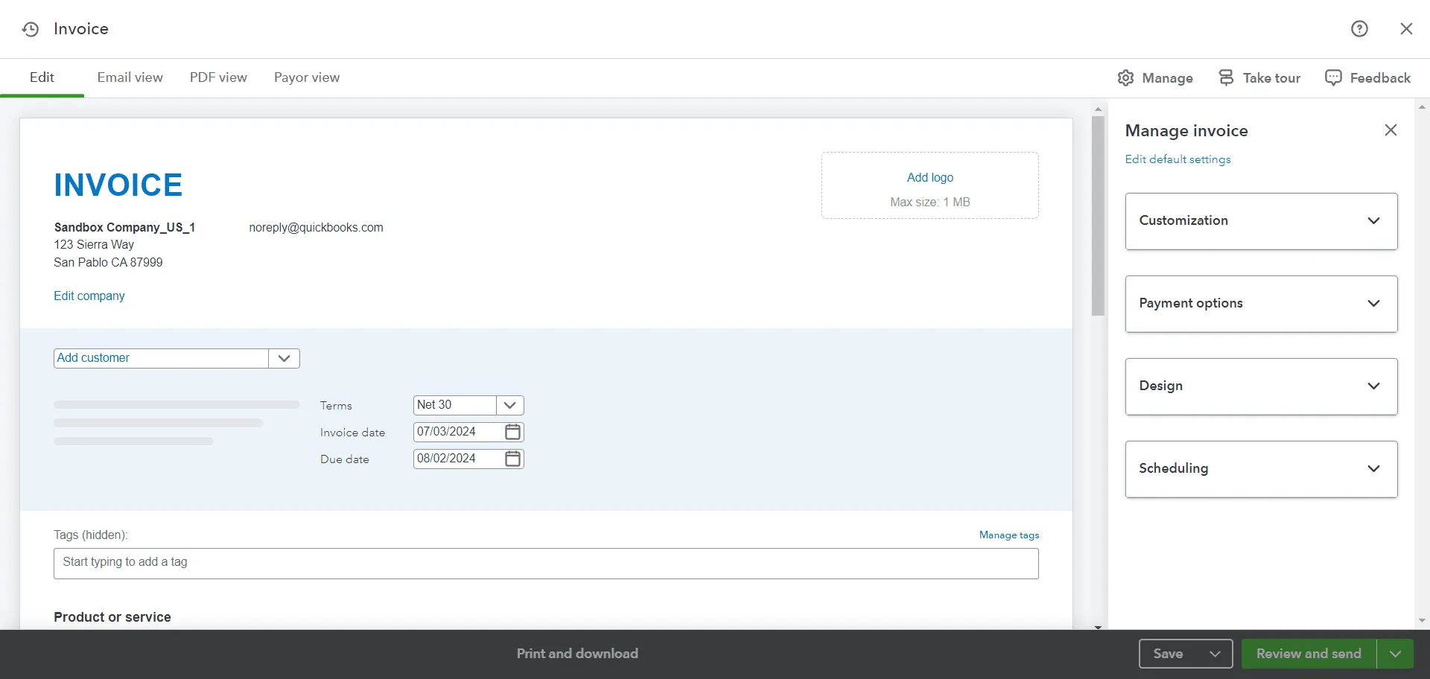
Task: Open the Invoice date calendar picker
Action: [512, 432]
